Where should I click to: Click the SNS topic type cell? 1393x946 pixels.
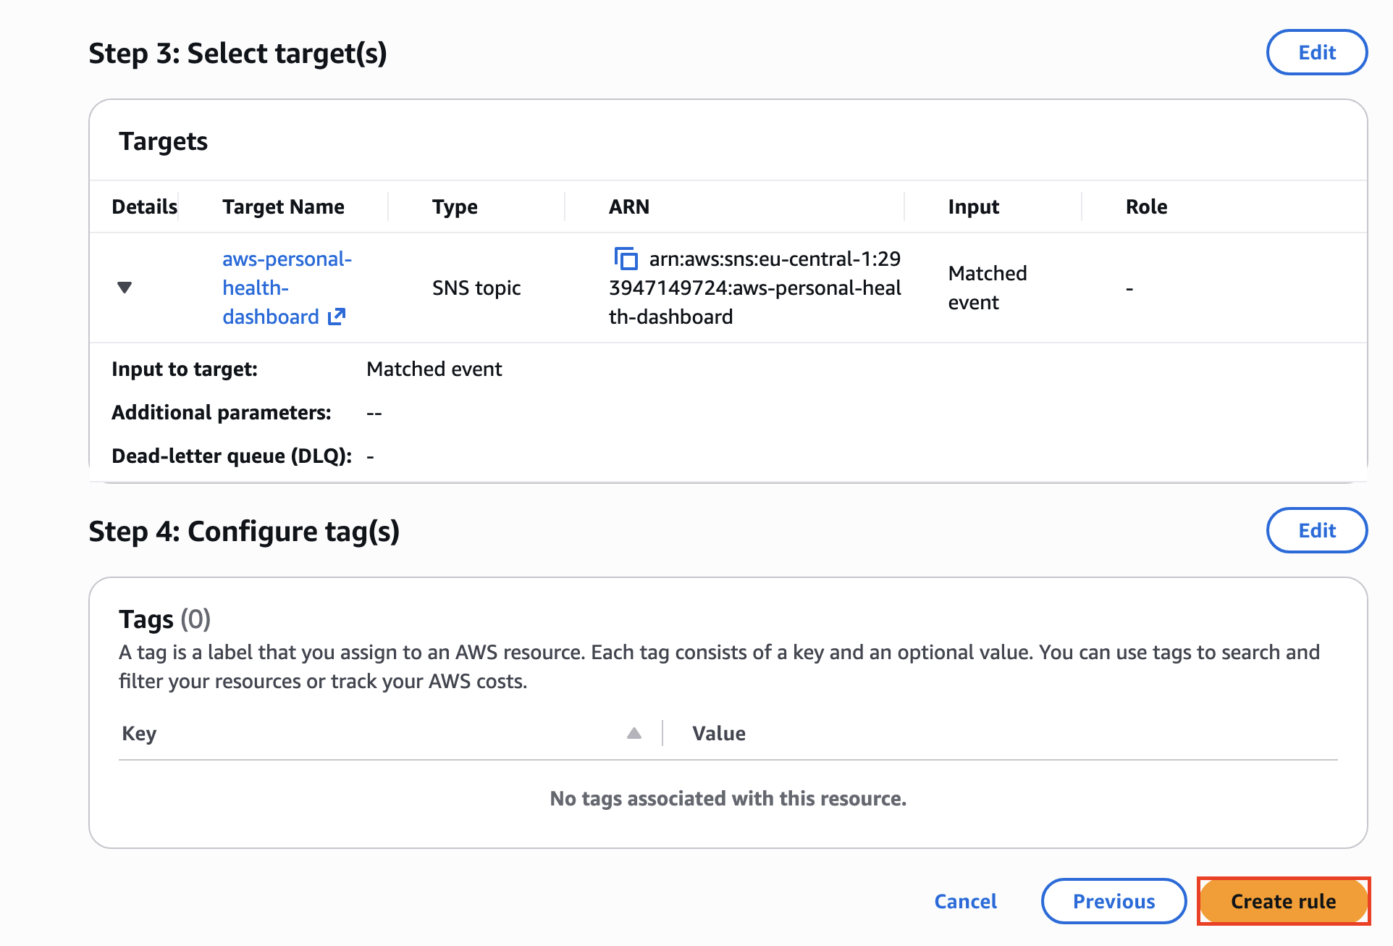[476, 288]
